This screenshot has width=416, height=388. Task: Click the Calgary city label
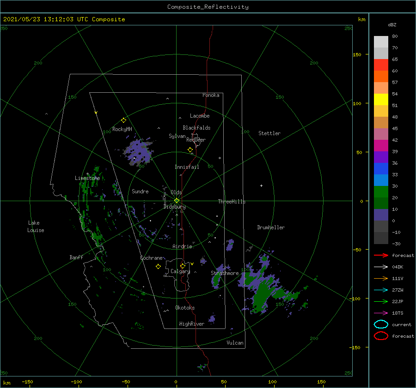[x=180, y=271]
